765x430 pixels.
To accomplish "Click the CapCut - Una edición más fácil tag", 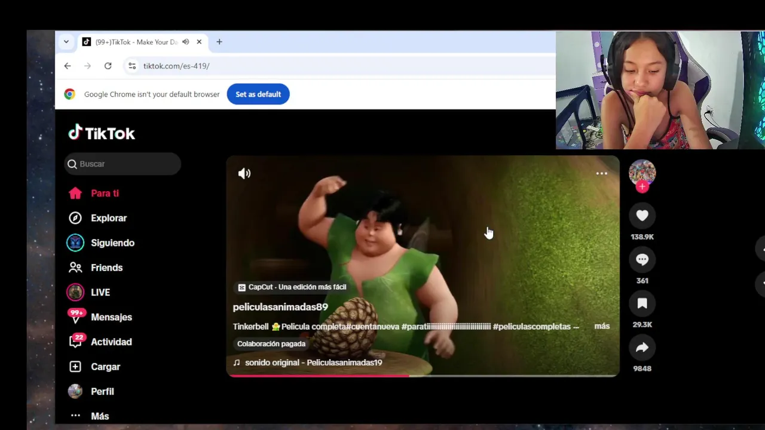I will click(292, 287).
